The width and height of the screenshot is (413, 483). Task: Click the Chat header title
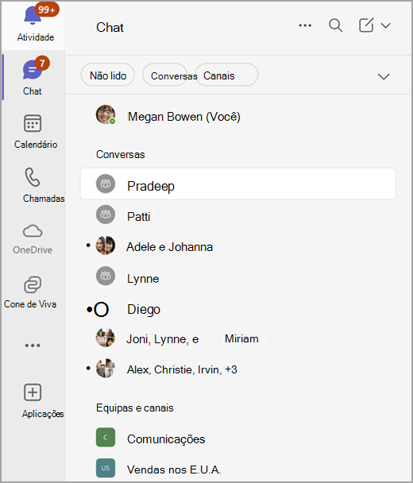coord(110,27)
